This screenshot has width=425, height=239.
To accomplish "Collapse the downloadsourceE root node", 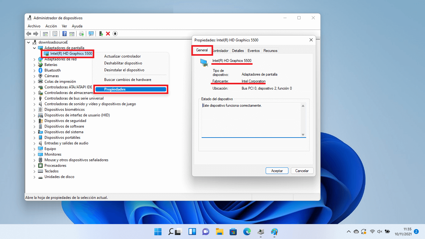I will tap(29, 42).
